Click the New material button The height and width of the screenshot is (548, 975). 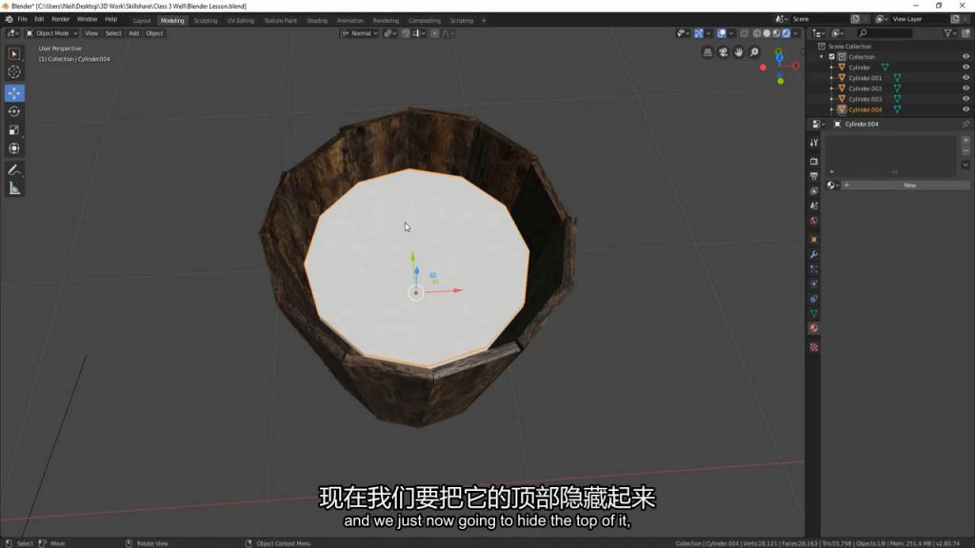[x=909, y=186]
